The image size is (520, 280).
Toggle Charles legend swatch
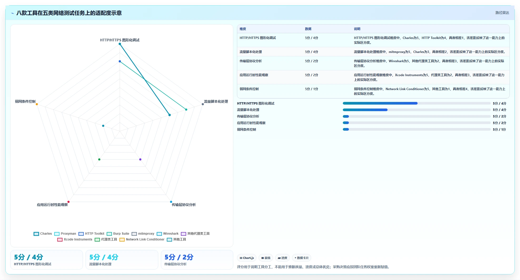[36, 234]
